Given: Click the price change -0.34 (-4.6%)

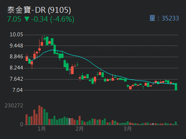Looking at the screenshot, I should (x=53, y=19).
